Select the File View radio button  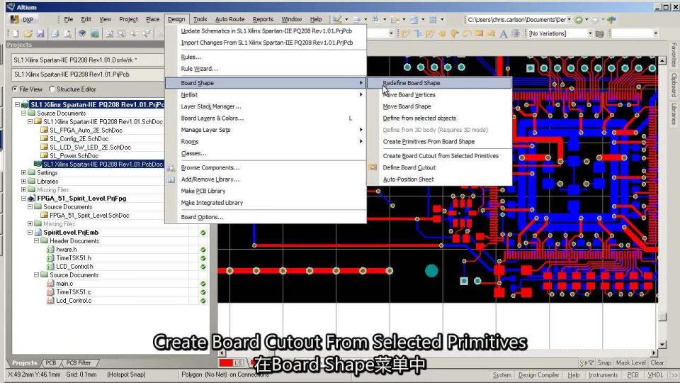pos(15,89)
